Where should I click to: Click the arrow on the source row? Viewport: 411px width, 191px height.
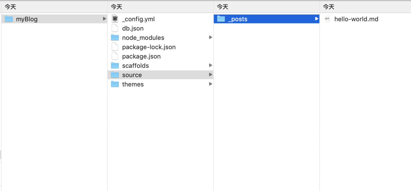(x=211, y=75)
